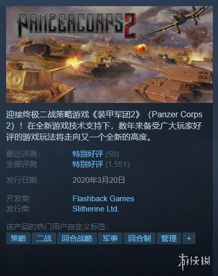The image size is (218, 276).
Task: Click the plus button to add tags
Action: (189, 238)
